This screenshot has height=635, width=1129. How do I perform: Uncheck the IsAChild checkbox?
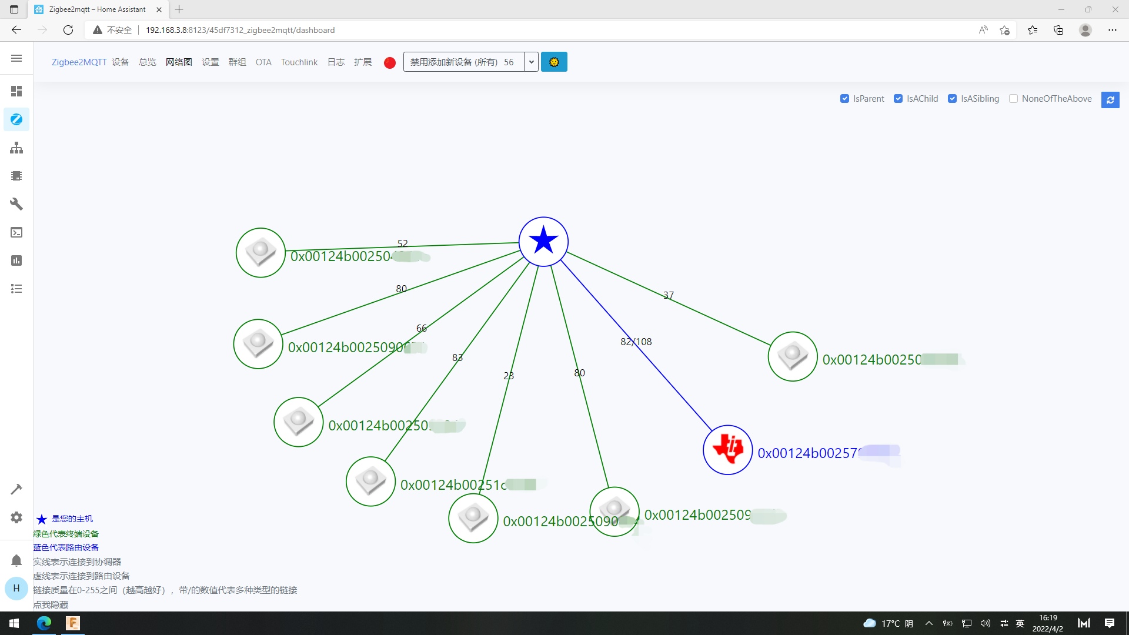[x=898, y=99]
